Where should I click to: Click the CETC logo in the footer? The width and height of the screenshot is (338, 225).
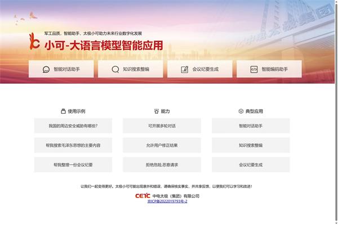click(143, 196)
